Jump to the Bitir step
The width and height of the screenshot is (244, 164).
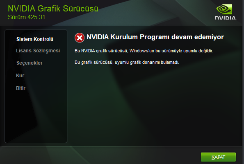pos(21,88)
